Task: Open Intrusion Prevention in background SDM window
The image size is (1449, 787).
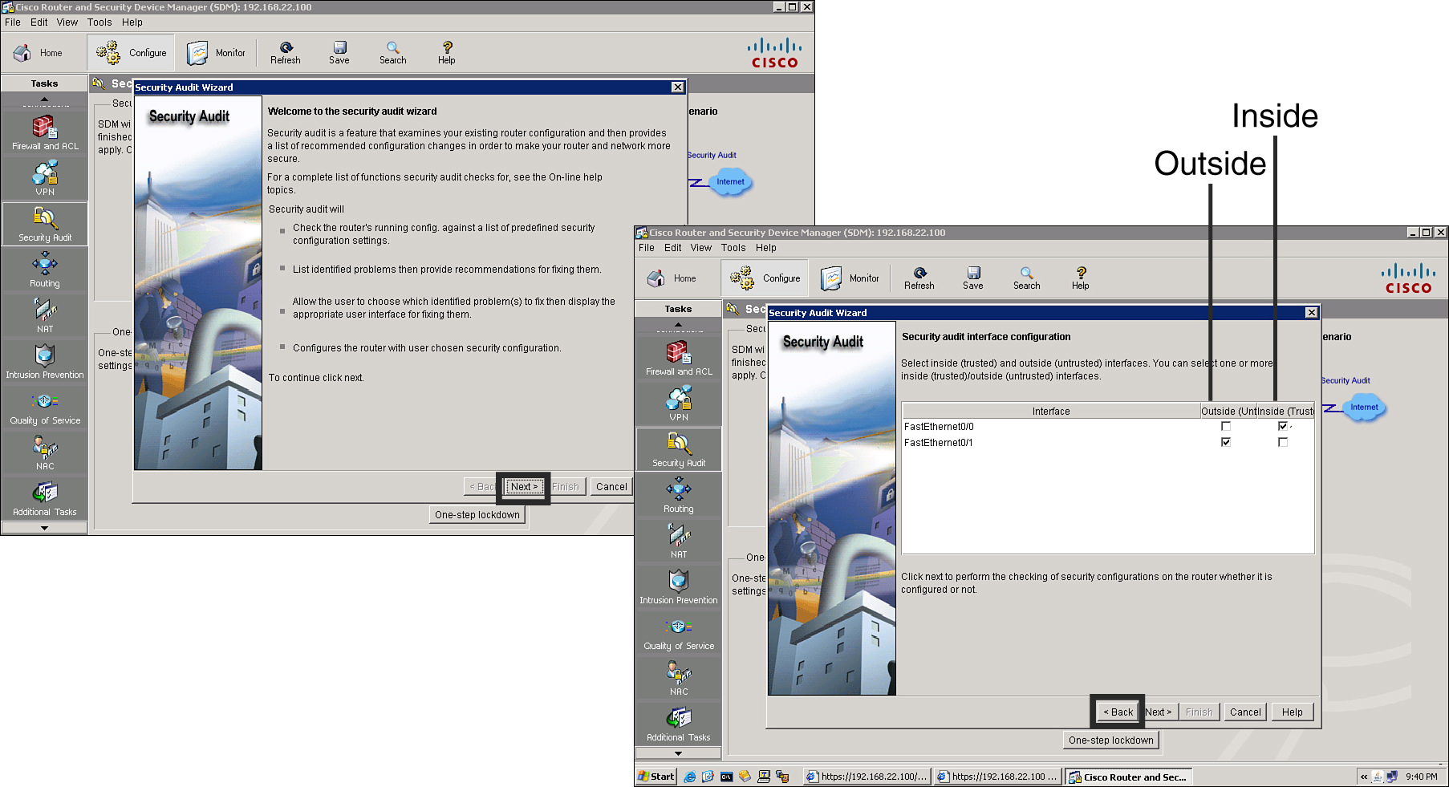Action: [x=45, y=361]
